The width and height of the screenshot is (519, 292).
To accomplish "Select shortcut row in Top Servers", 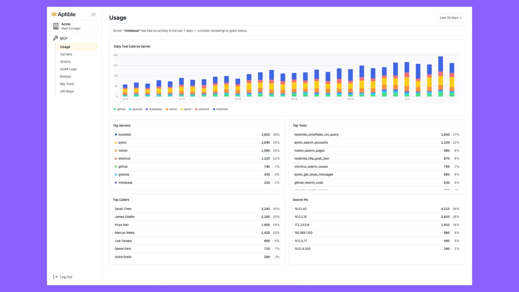I will 197,159.
